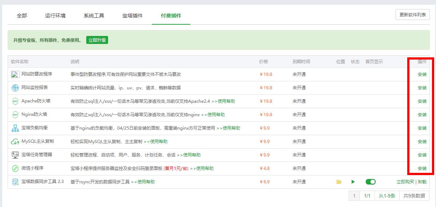436x207 pixels.
Task: Click 卸载 for 宝塔数据同步工具
Action: pos(422,182)
